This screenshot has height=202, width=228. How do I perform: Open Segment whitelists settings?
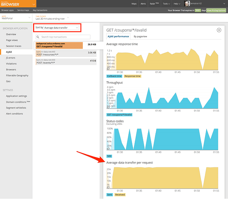(16, 108)
